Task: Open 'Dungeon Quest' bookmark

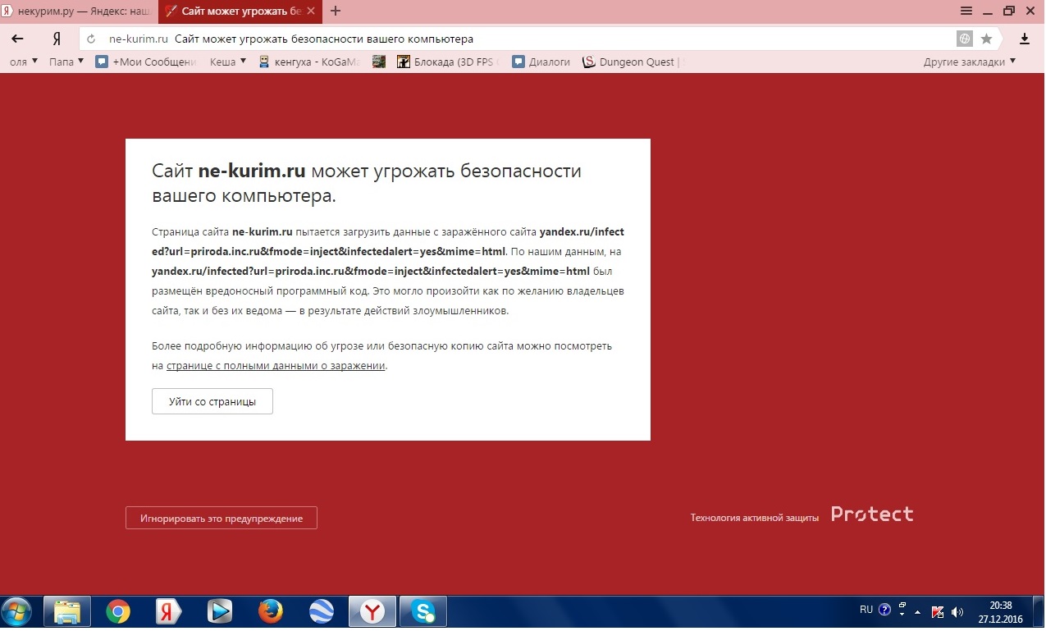Action: pyautogui.click(x=633, y=62)
